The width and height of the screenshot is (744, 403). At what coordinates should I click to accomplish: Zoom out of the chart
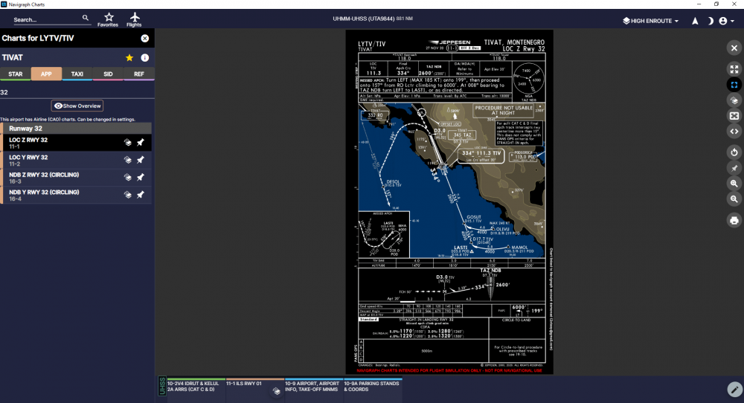point(734,199)
